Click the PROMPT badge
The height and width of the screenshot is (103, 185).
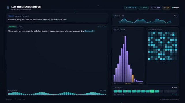coord(11,16)
